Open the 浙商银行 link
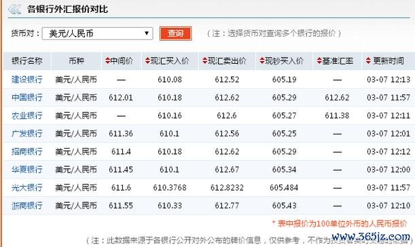415x247 pixels. coord(27,206)
